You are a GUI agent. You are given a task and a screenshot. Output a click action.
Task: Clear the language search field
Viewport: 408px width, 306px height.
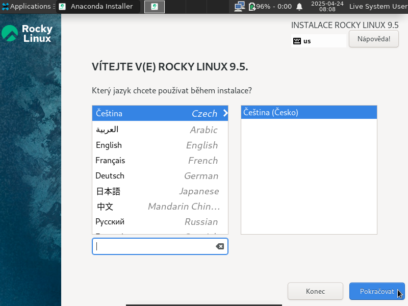tap(220, 246)
